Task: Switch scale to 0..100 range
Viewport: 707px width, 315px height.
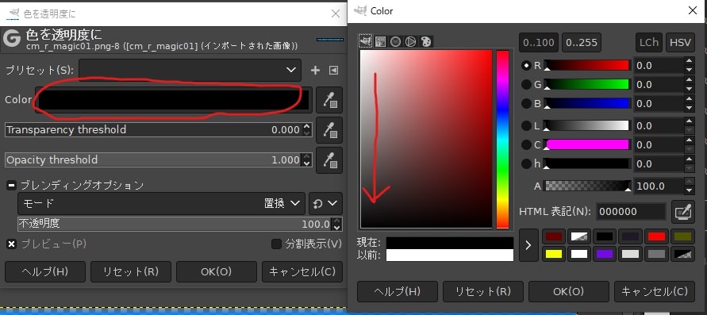Action: [539, 43]
